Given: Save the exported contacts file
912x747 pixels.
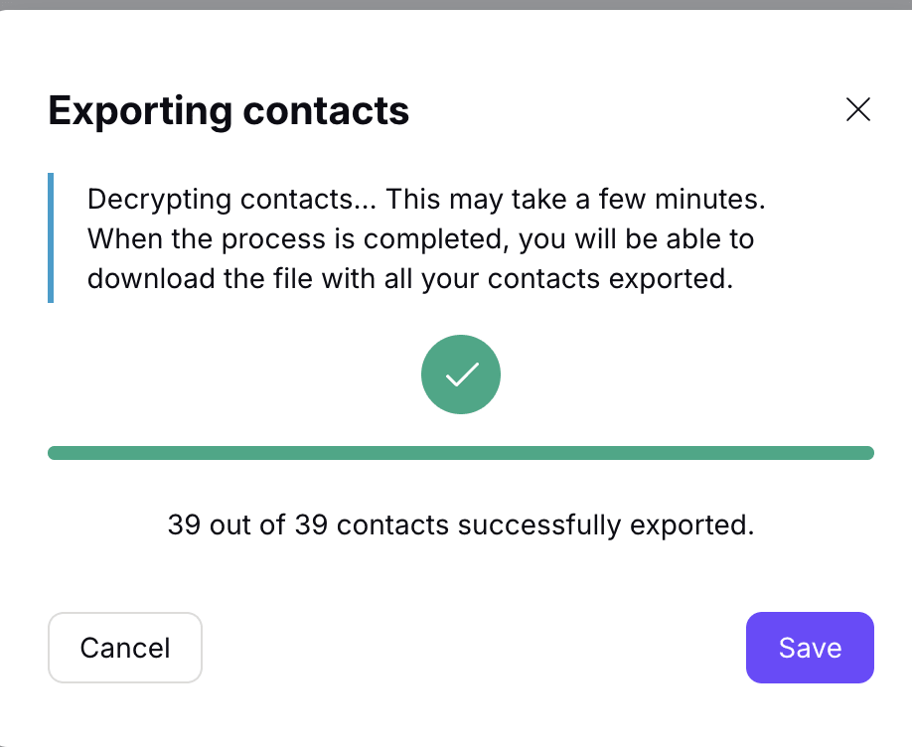Looking at the screenshot, I should (810, 648).
